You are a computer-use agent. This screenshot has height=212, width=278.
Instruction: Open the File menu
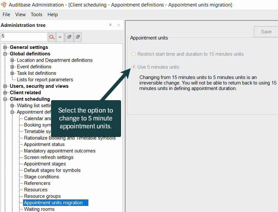click(x=6, y=14)
